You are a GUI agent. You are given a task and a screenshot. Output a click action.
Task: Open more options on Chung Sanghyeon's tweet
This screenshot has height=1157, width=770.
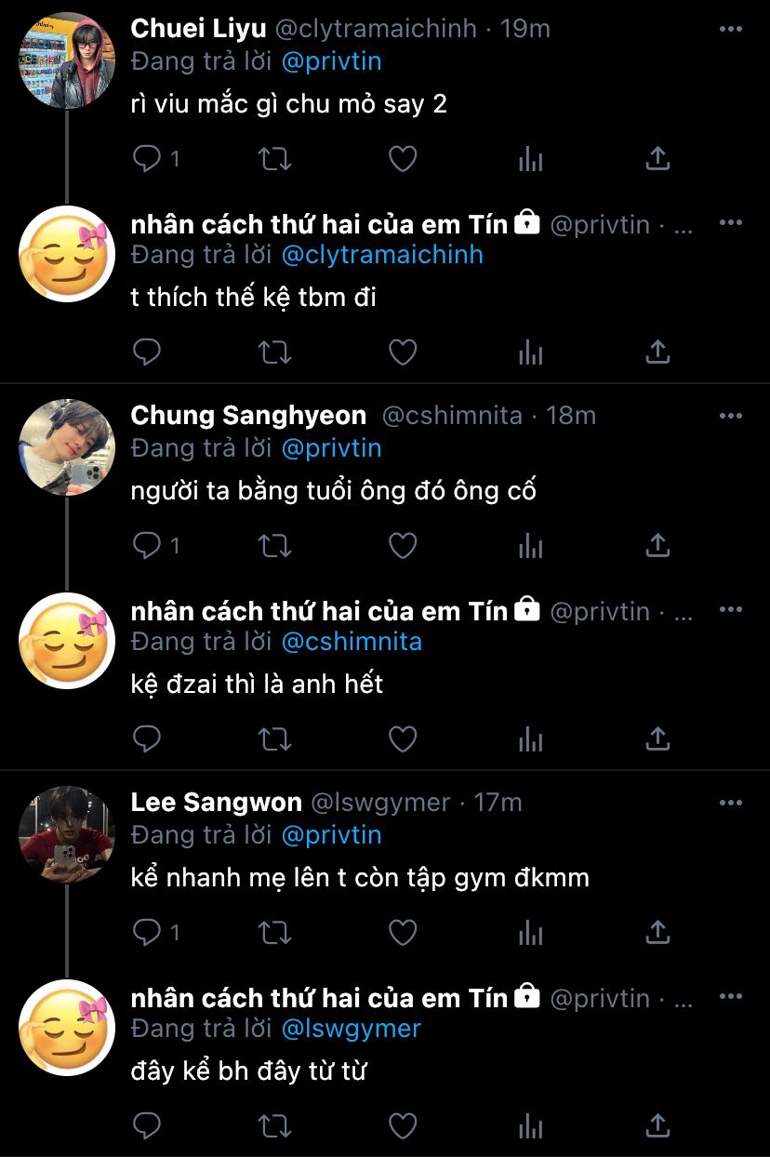[x=731, y=416]
